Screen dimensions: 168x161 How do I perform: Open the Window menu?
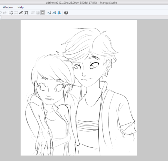(8, 7)
